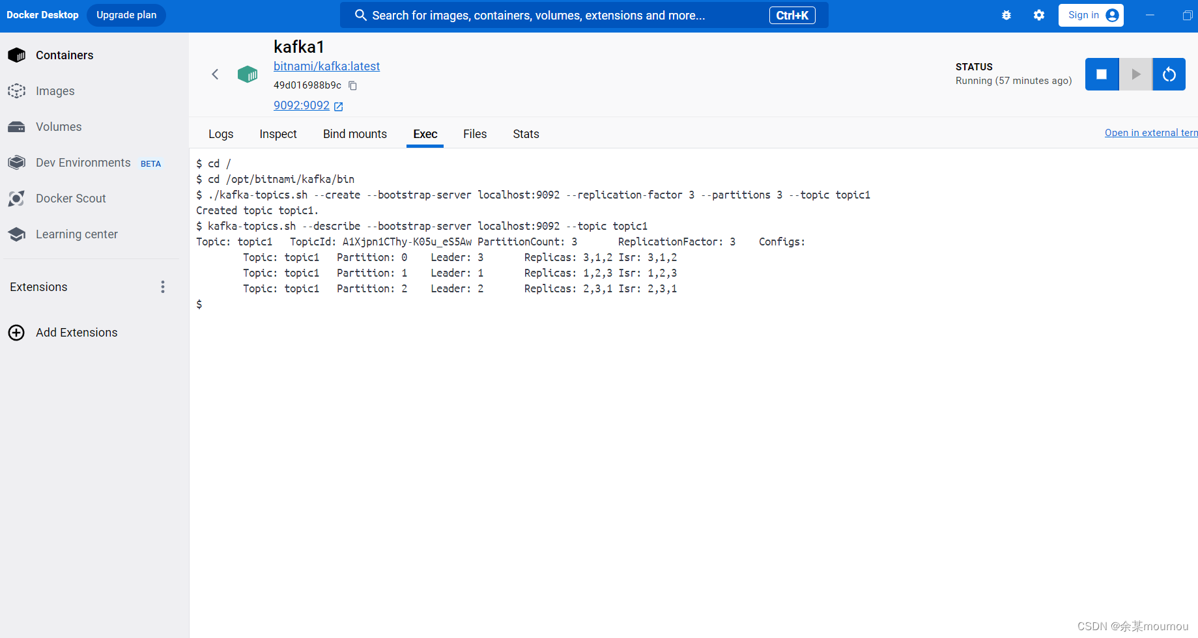Screen dimensions: 1198x638
Task: Click the Add Extensions plus icon
Action: pos(16,333)
